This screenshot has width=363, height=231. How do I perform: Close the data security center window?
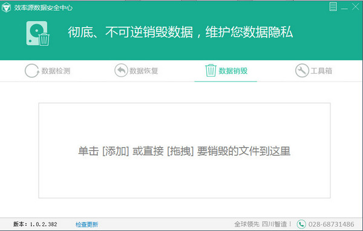355,7
